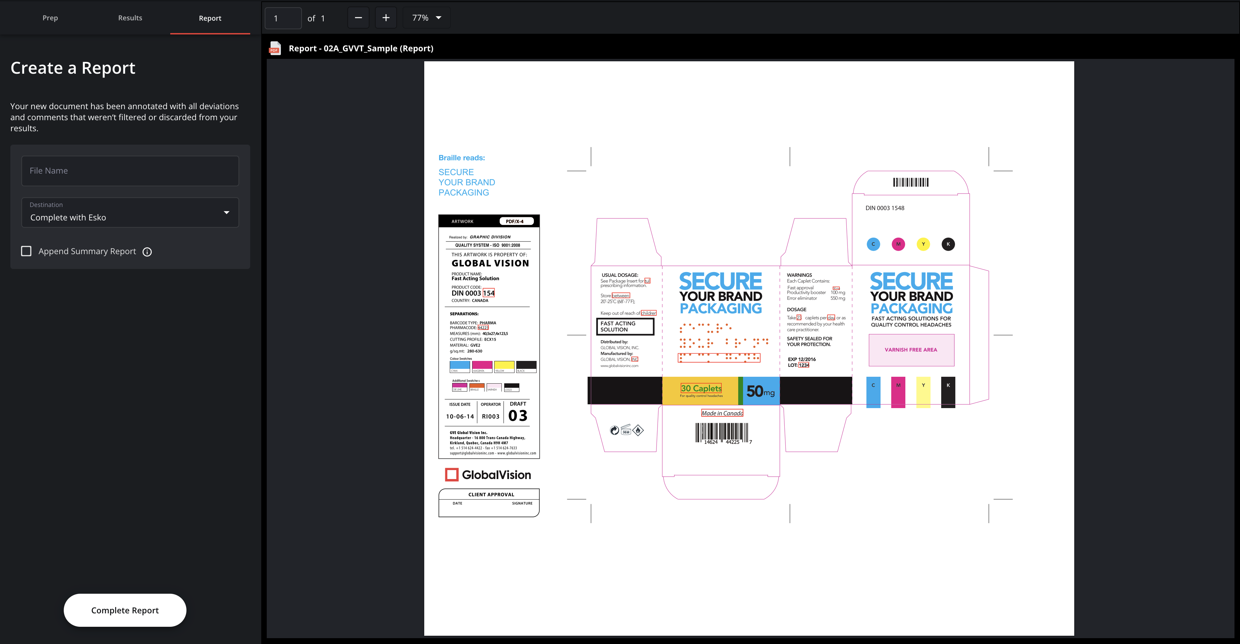Screen dimensions: 1240x644
Task: Enable the Append Summary Report checkbox
Action: (27, 251)
